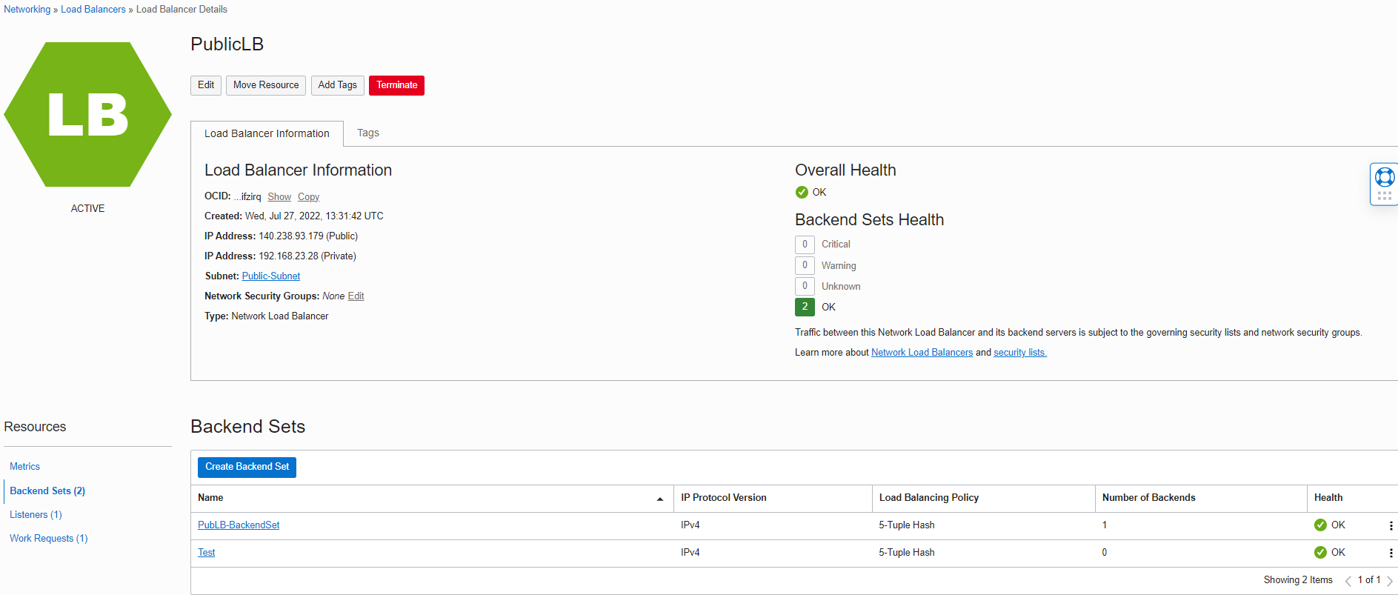Navigate to Load Balancers in breadcrumb

93,10
